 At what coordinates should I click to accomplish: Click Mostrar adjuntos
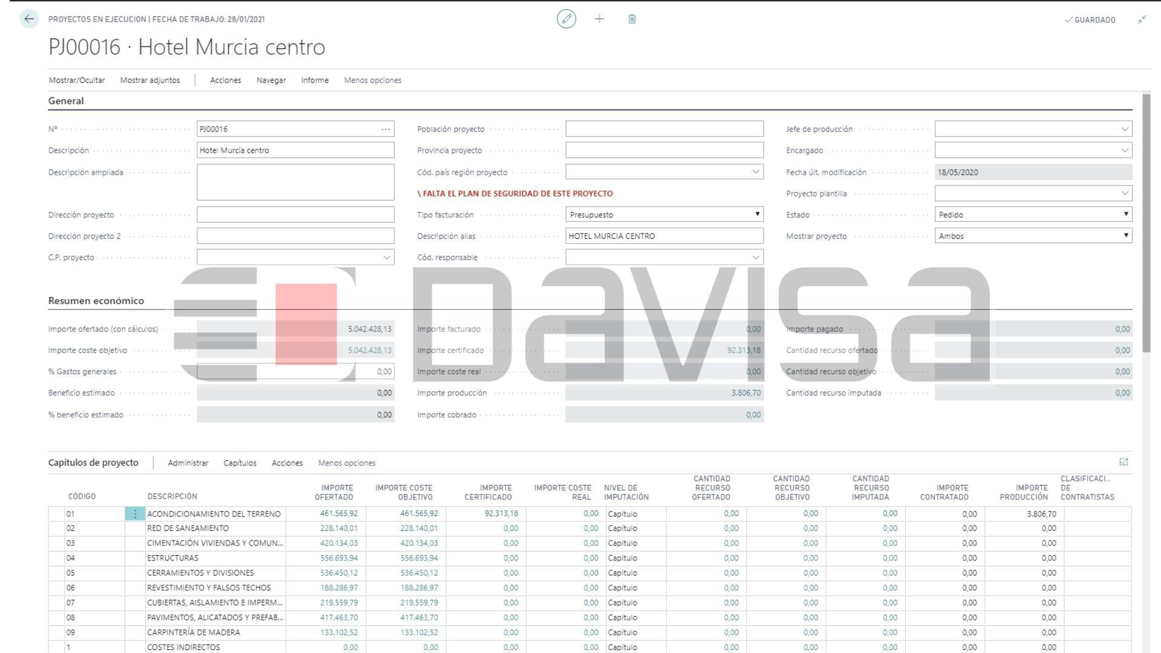150,80
